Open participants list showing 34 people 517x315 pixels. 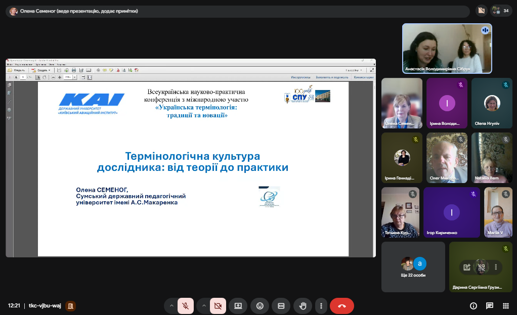pos(501,11)
